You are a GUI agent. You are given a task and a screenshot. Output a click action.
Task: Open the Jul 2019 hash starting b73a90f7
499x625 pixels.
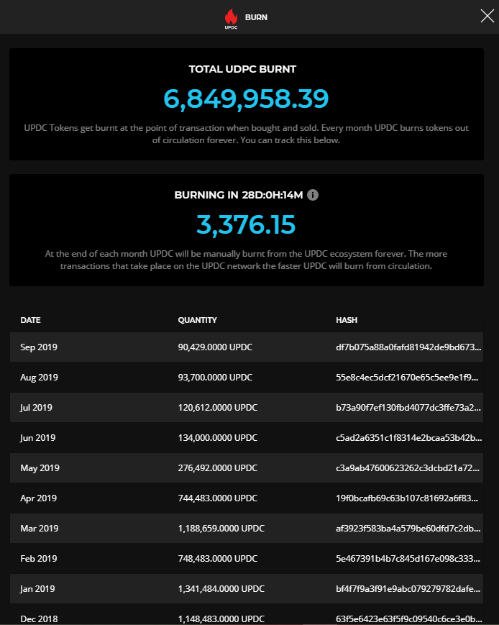pyautogui.click(x=408, y=408)
